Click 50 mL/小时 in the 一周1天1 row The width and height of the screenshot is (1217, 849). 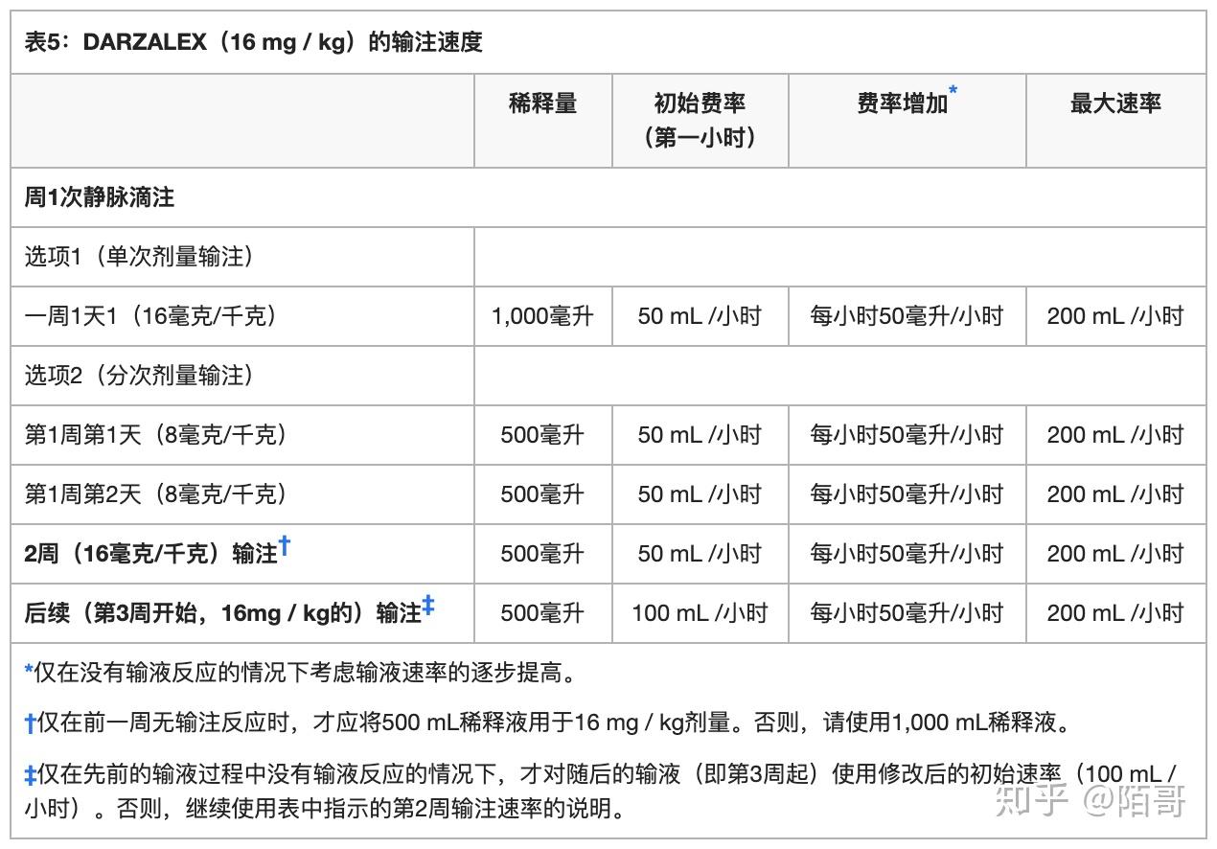[700, 316]
